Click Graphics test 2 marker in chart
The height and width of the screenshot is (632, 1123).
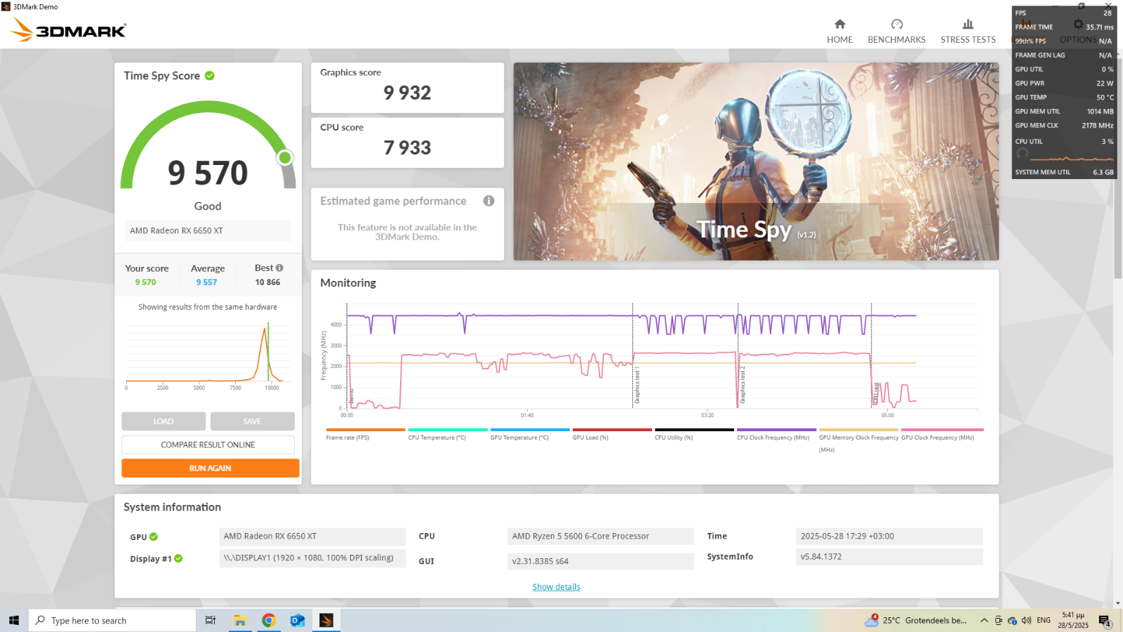point(742,385)
